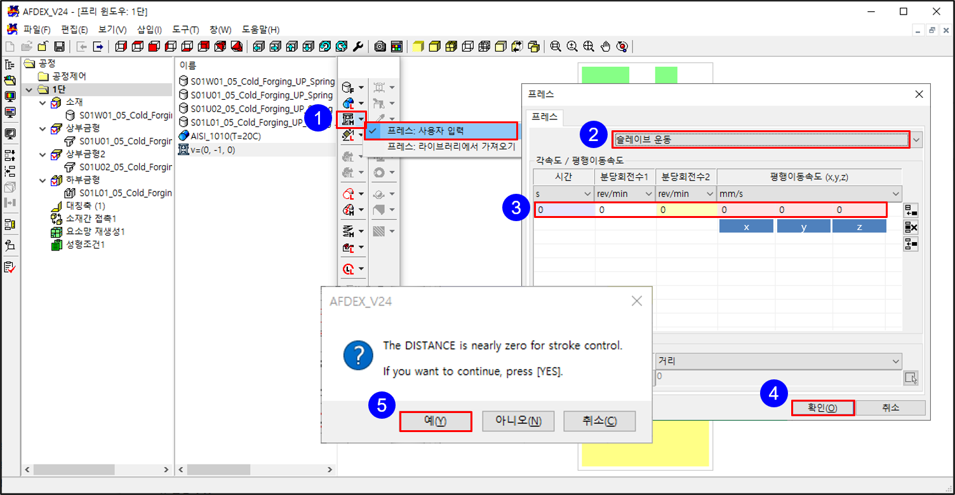
Task: Toggle the 소재 checkbox icon in tree
Action: click(x=56, y=102)
